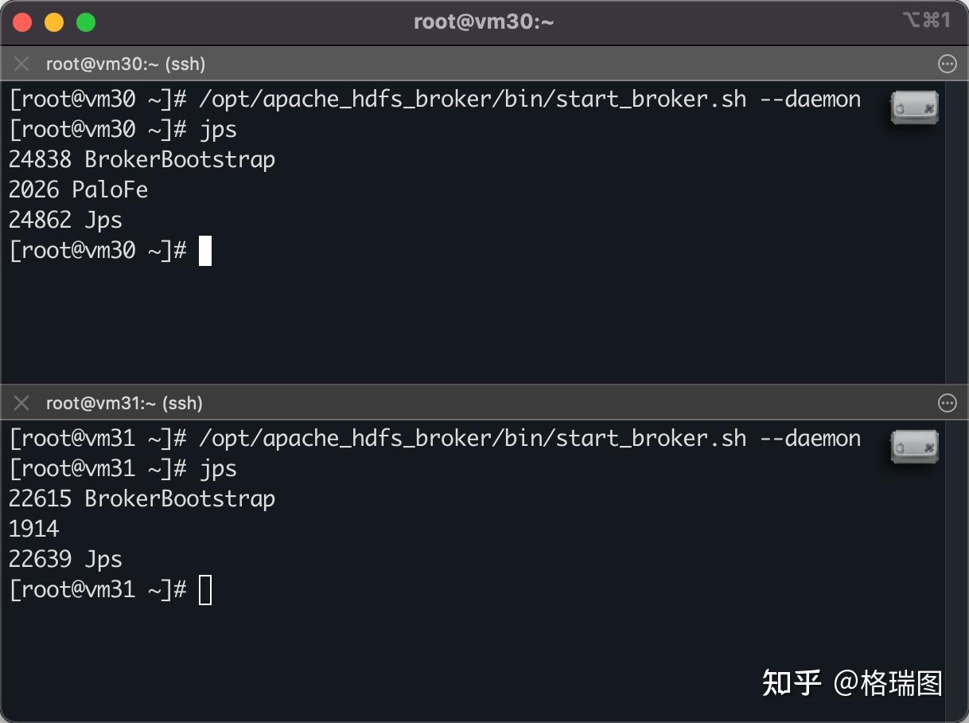The image size is (969, 723).
Task: Click the ⌥⌘1 window shortcut indicator
Action: [x=926, y=21]
